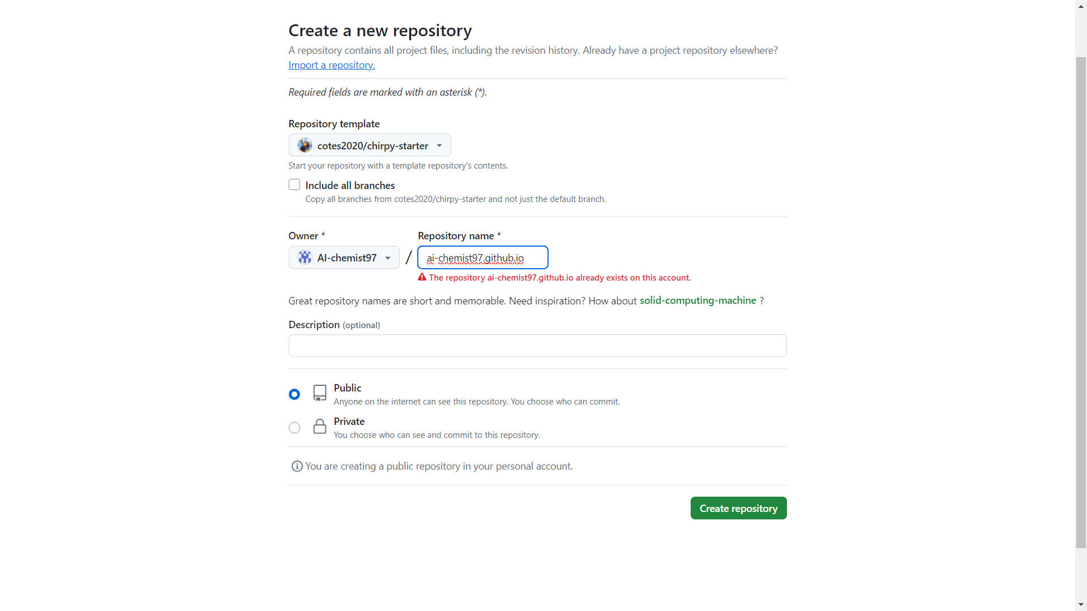Click the Include all branches label
Image resolution: width=1087 pixels, height=611 pixels.
click(x=350, y=185)
